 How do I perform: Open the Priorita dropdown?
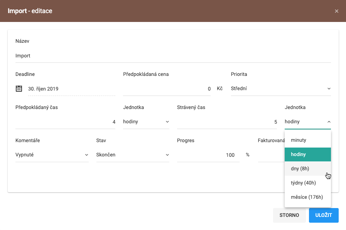[x=280, y=89]
